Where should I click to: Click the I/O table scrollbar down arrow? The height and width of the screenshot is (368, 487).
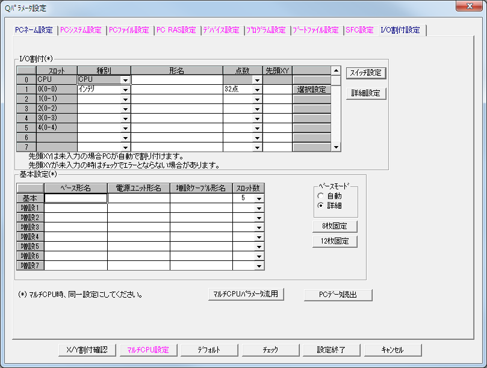(335, 146)
